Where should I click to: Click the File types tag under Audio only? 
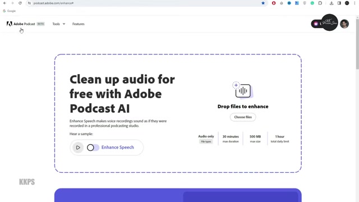pos(206,141)
